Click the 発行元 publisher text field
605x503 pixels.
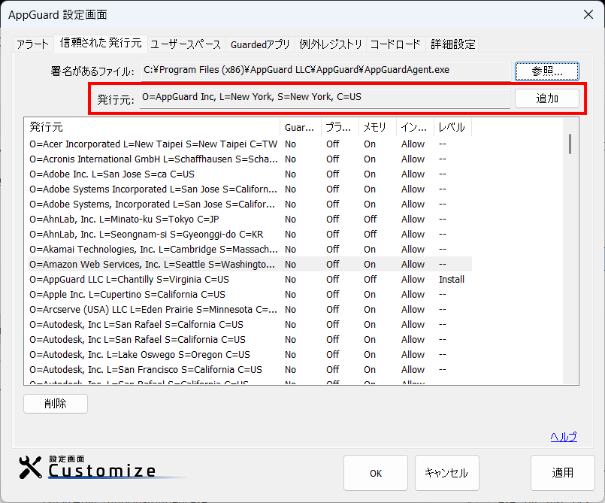(x=325, y=98)
